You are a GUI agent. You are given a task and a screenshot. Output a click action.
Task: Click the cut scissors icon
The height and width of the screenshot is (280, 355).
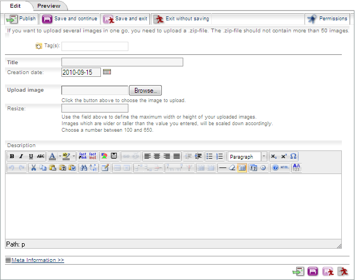(x=33, y=167)
